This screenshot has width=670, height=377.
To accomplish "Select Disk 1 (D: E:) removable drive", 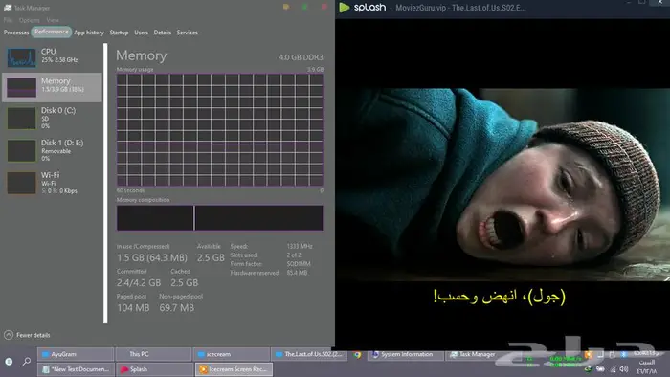I will point(52,150).
